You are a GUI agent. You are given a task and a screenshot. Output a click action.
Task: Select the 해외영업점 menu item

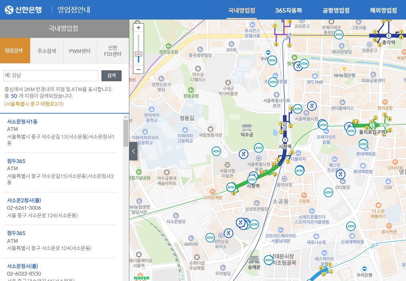tap(384, 10)
